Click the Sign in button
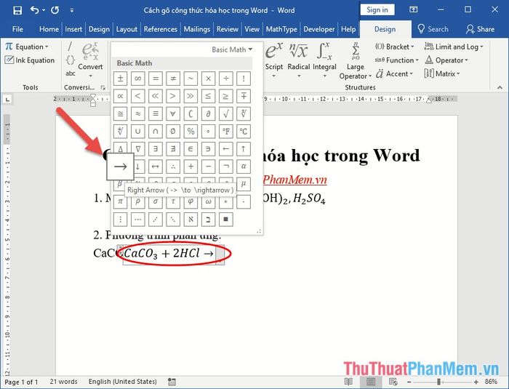Viewport: 509px width, 389px height. pos(377,9)
